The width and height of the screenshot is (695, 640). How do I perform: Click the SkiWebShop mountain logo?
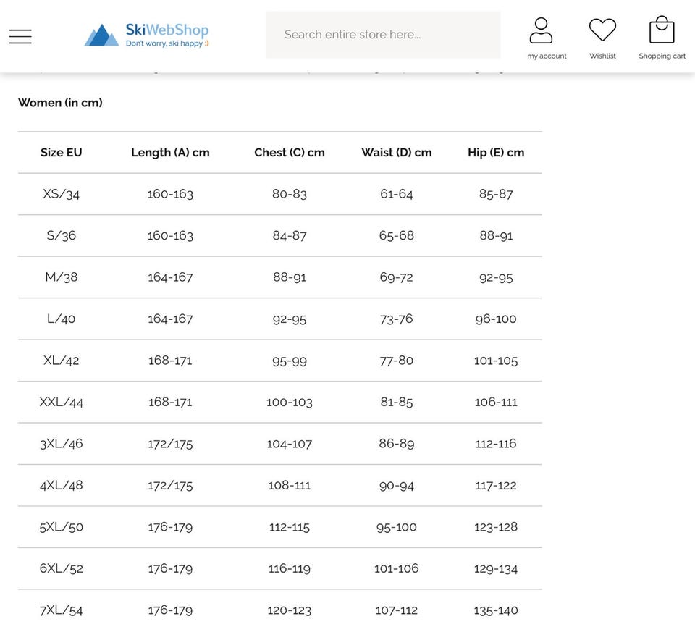(x=101, y=35)
